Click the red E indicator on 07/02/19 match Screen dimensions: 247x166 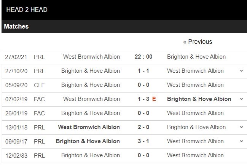[x=154, y=99]
